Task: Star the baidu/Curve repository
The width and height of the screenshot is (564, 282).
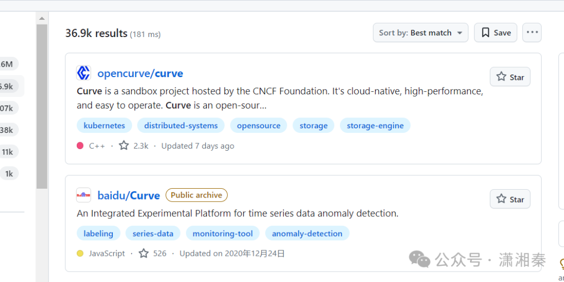Action: pyautogui.click(x=510, y=199)
